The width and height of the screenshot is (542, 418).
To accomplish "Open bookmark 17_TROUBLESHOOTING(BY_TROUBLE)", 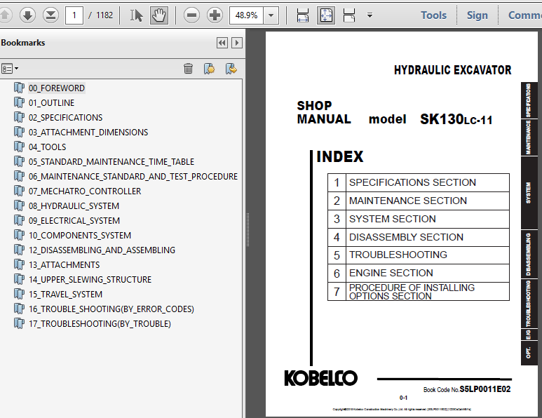I will [100, 324].
